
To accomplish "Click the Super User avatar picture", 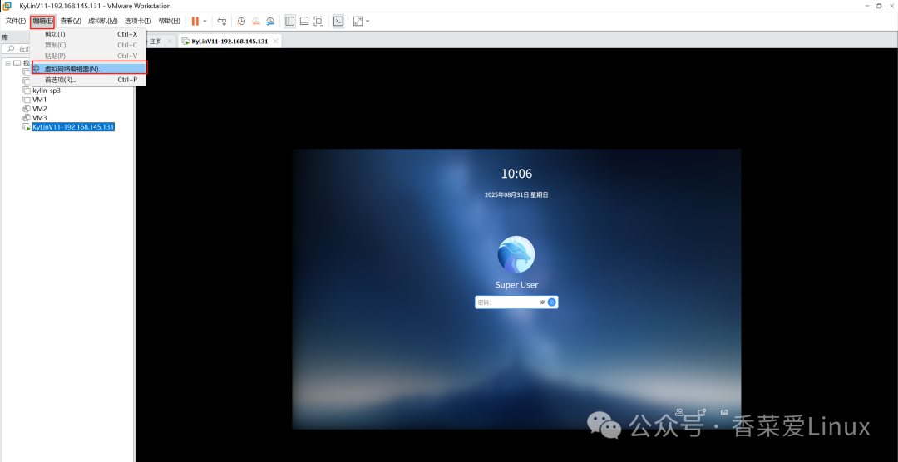I will tap(516, 254).
